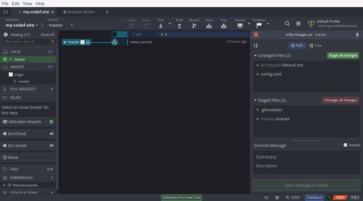The width and height of the screenshot is (363, 201).
Task: Open Boards dropdown arrow
Action: pos(249,23)
